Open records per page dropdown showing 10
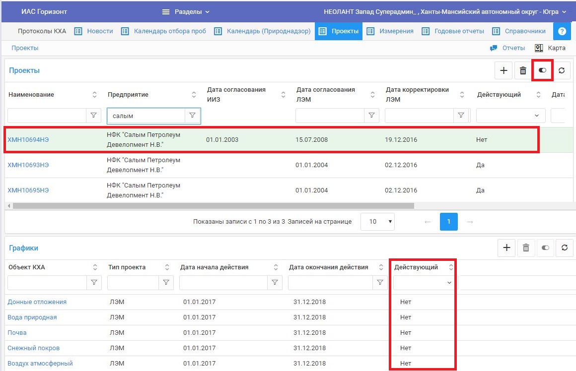 pos(377,222)
